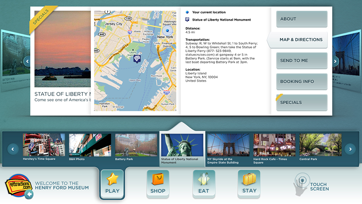Click the current location legend dot
This screenshot has height=204, width=362.
[187, 12]
